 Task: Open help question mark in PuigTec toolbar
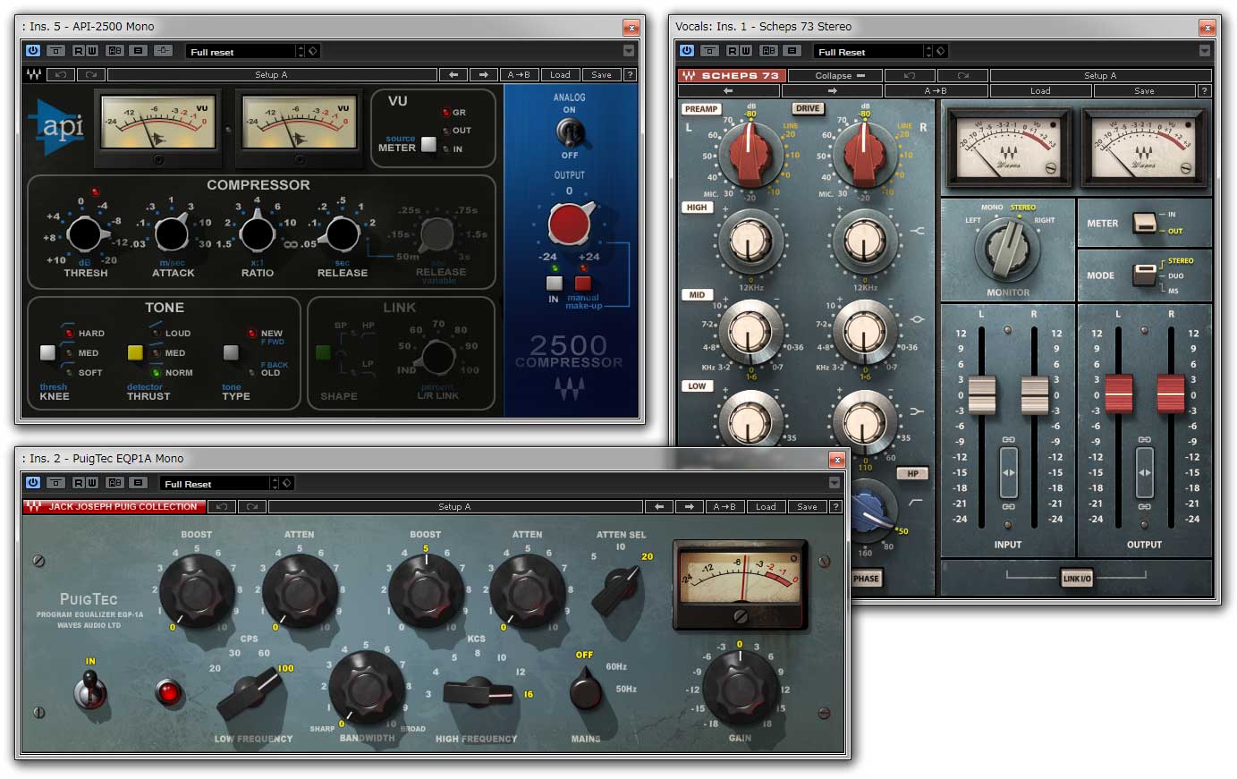835,507
